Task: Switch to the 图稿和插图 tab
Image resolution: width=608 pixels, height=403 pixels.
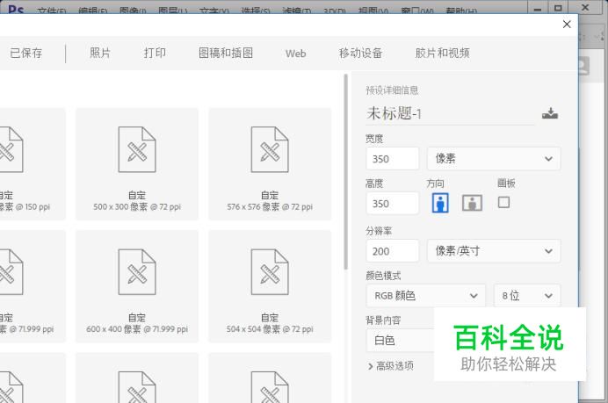Action: click(x=226, y=53)
